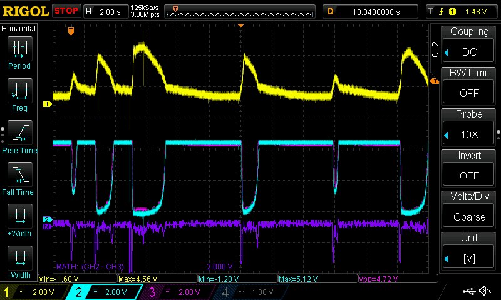
Task: Switch to channel 2 tab
Action: coord(111,292)
